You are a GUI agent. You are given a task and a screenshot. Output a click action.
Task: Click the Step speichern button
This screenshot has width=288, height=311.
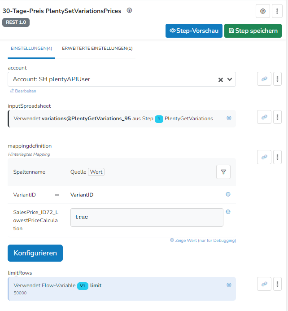(x=253, y=31)
